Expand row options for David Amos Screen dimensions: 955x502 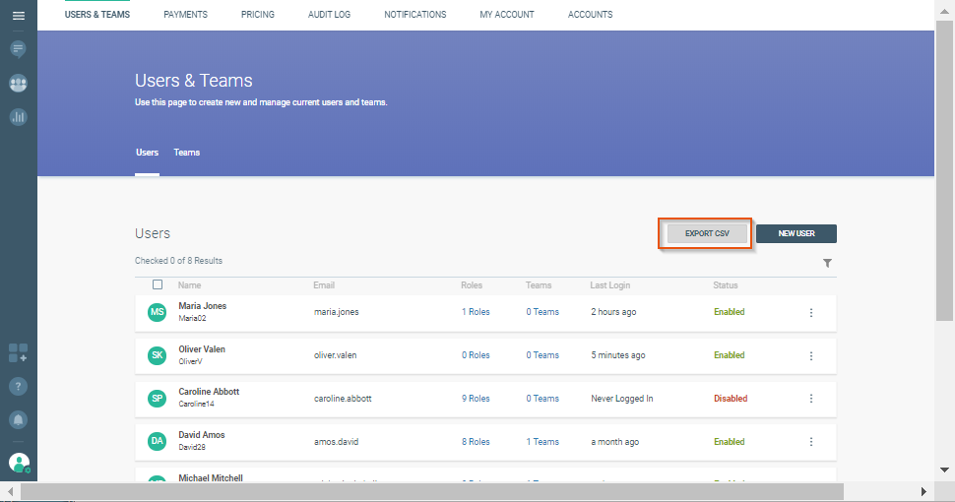tap(811, 442)
